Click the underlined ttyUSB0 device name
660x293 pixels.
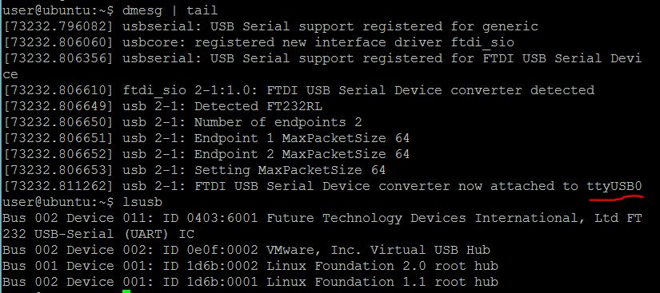[x=614, y=186]
